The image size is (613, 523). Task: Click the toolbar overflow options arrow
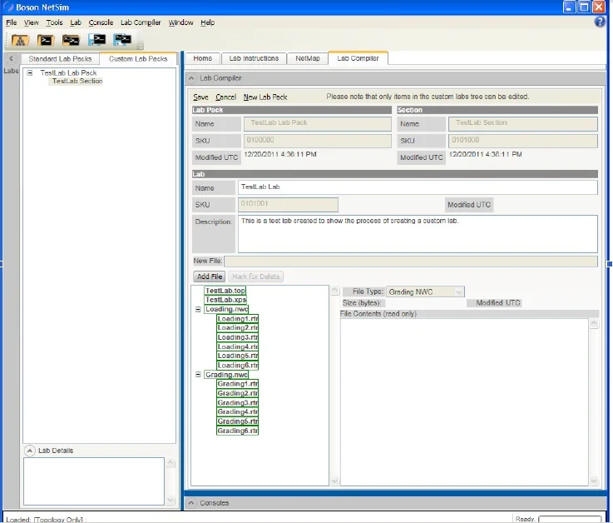pos(141,47)
